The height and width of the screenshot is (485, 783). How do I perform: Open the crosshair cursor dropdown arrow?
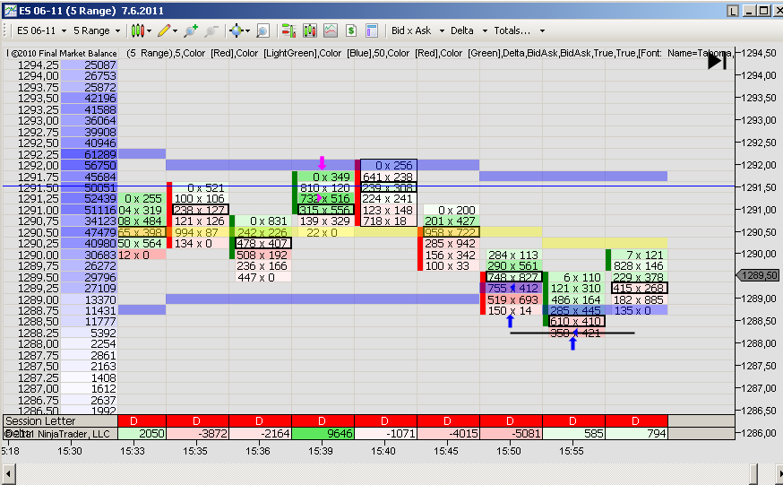(247, 31)
